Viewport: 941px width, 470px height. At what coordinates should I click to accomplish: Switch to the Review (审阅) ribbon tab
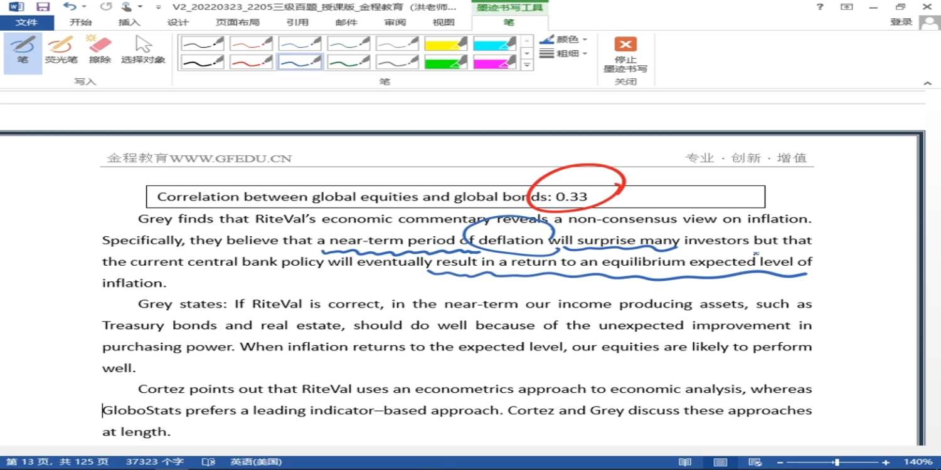coord(395,23)
